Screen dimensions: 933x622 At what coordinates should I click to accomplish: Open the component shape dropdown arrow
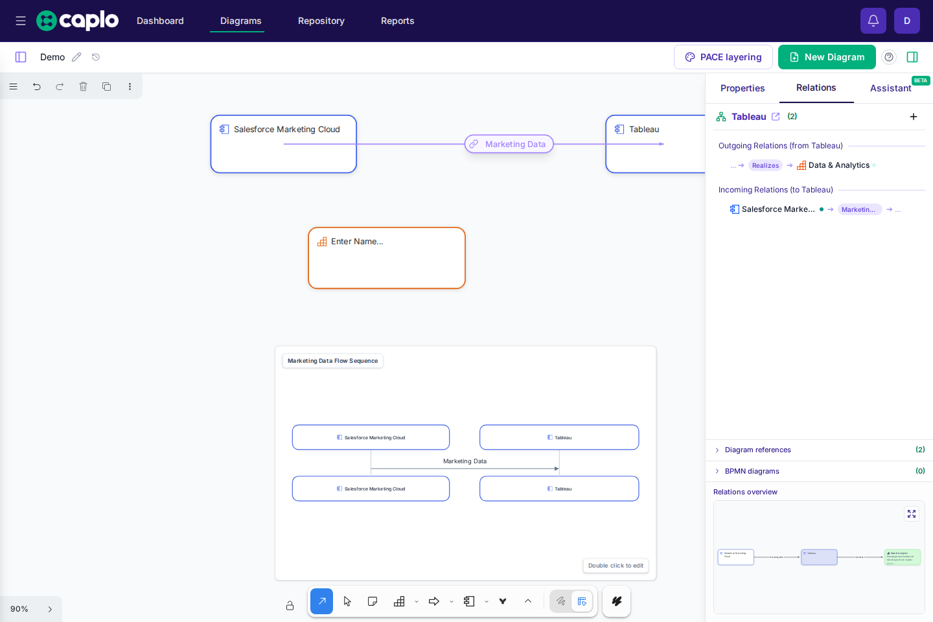click(487, 602)
